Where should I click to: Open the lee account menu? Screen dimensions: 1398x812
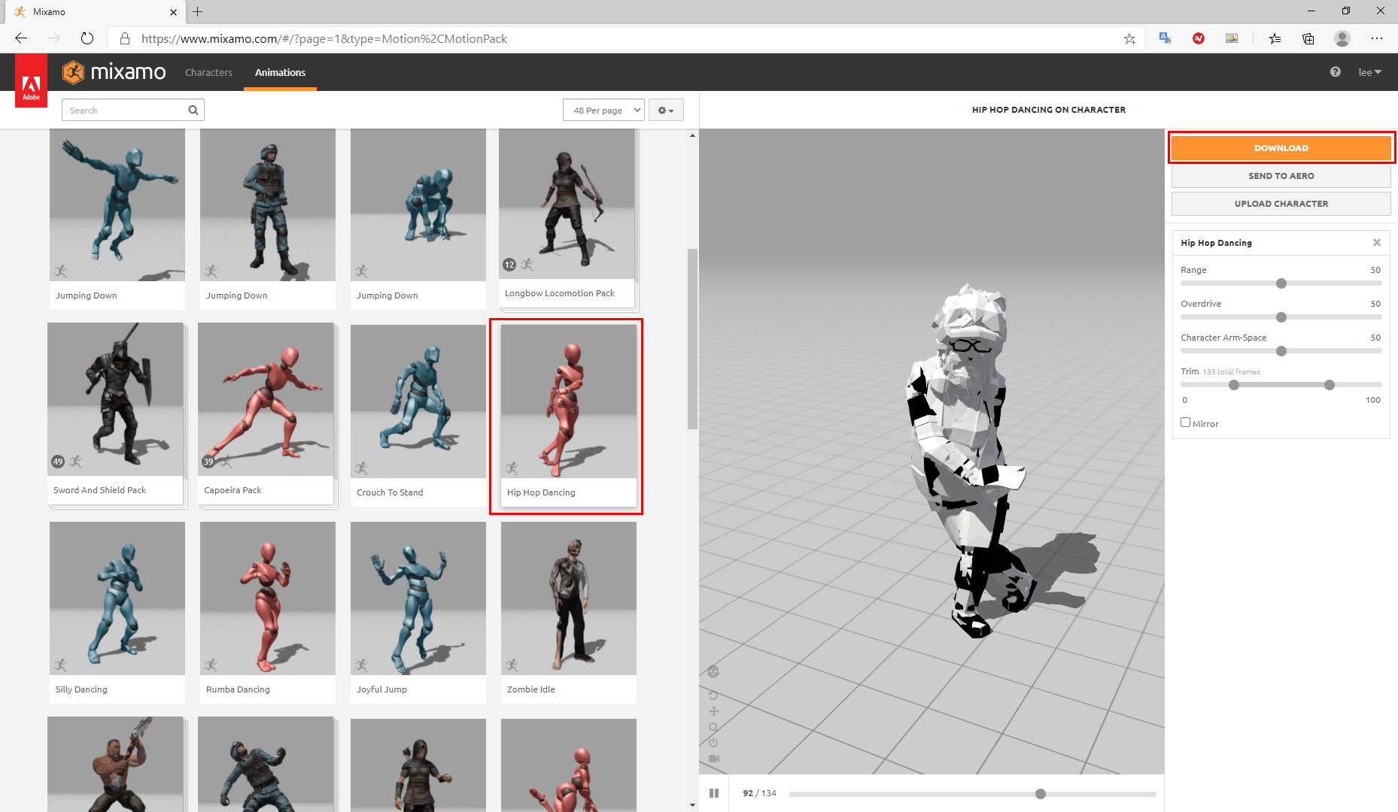(x=1369, y=72)
